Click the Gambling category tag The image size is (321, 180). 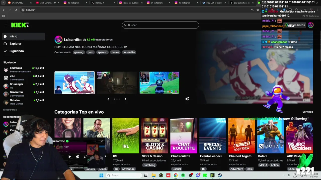(x=149, y=165)
